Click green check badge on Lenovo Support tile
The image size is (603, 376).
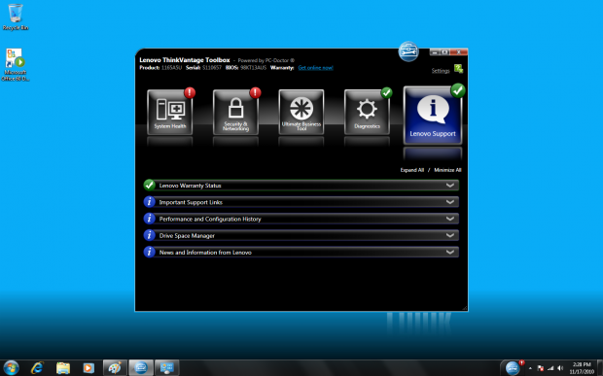coord(458,90)
